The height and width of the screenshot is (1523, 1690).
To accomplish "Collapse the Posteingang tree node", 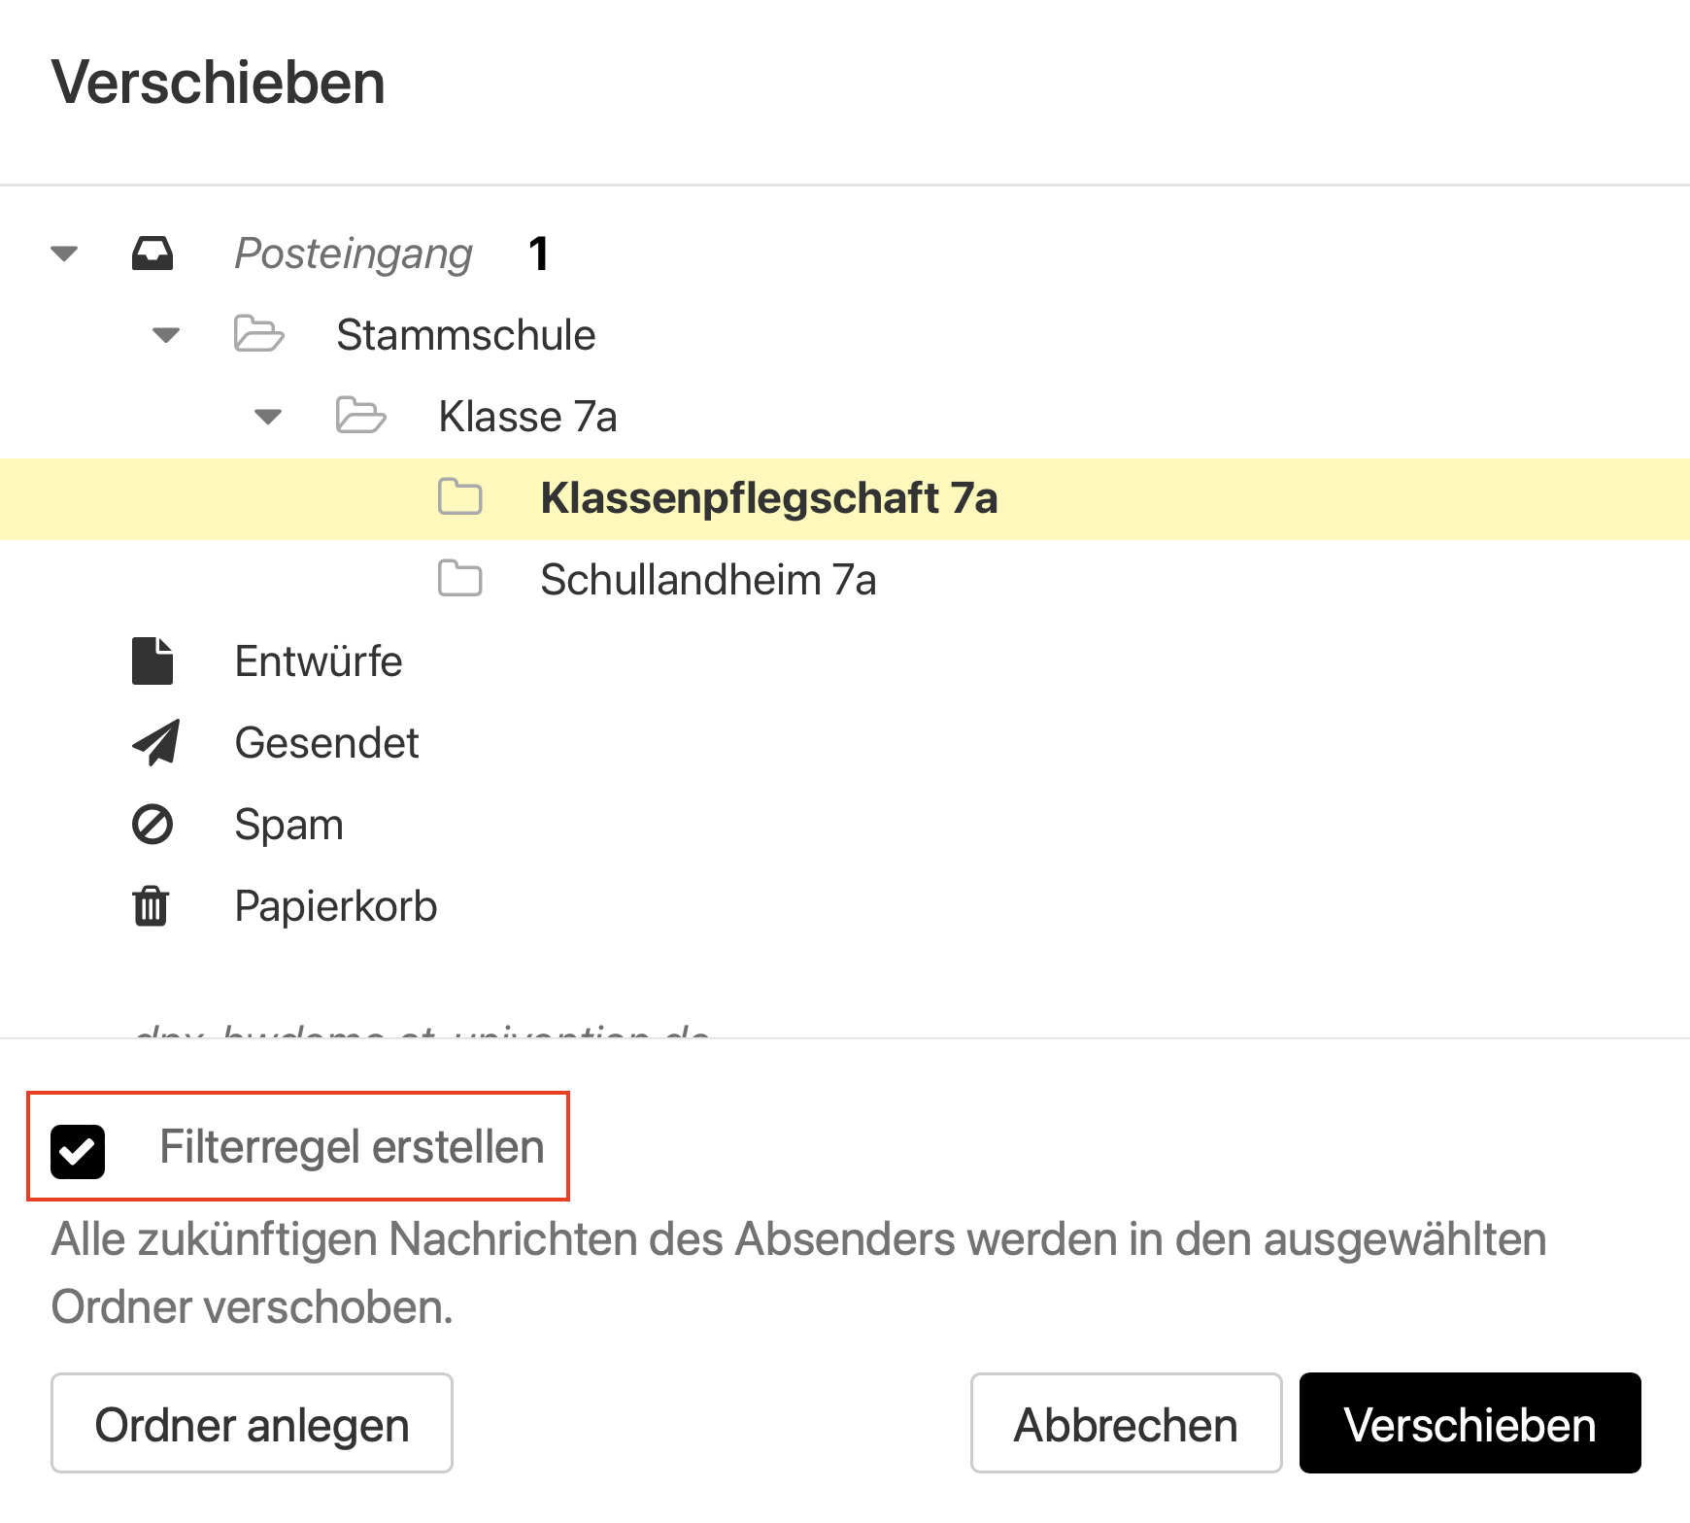I will coord(62,253).
